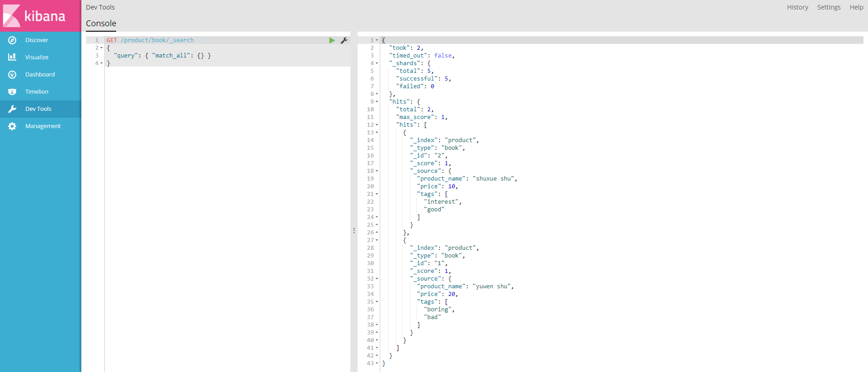Collapse first hit object at line 13

coord(377,133)
